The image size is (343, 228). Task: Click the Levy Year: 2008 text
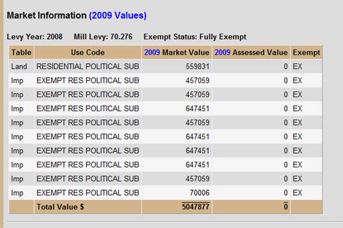click(x=35, y=37)
